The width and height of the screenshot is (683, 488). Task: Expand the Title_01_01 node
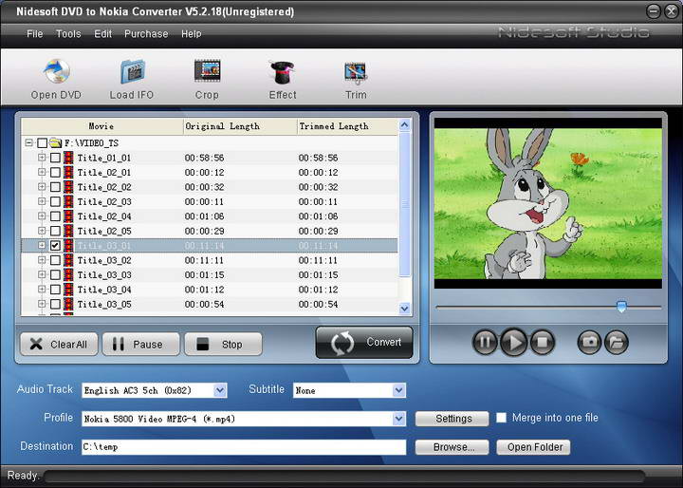(42, 158)
